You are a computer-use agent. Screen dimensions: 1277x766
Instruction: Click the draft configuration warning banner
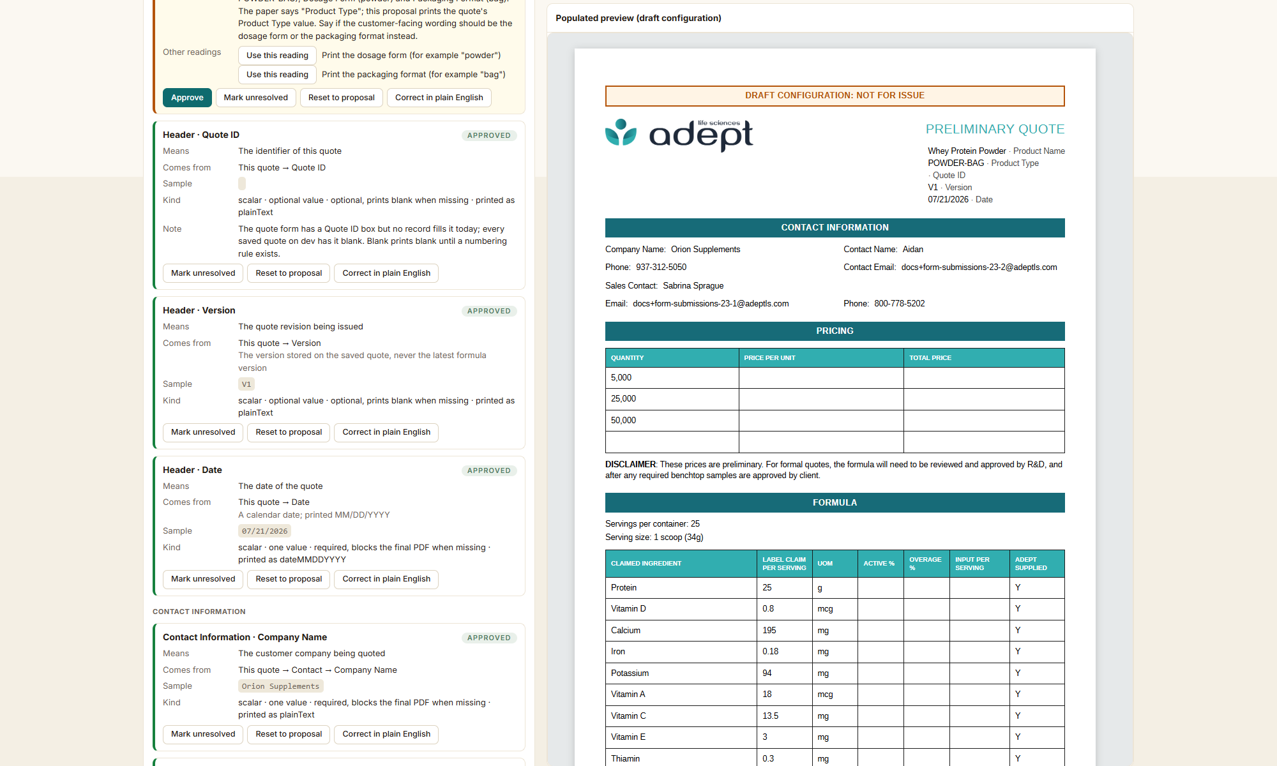(835, 96)
